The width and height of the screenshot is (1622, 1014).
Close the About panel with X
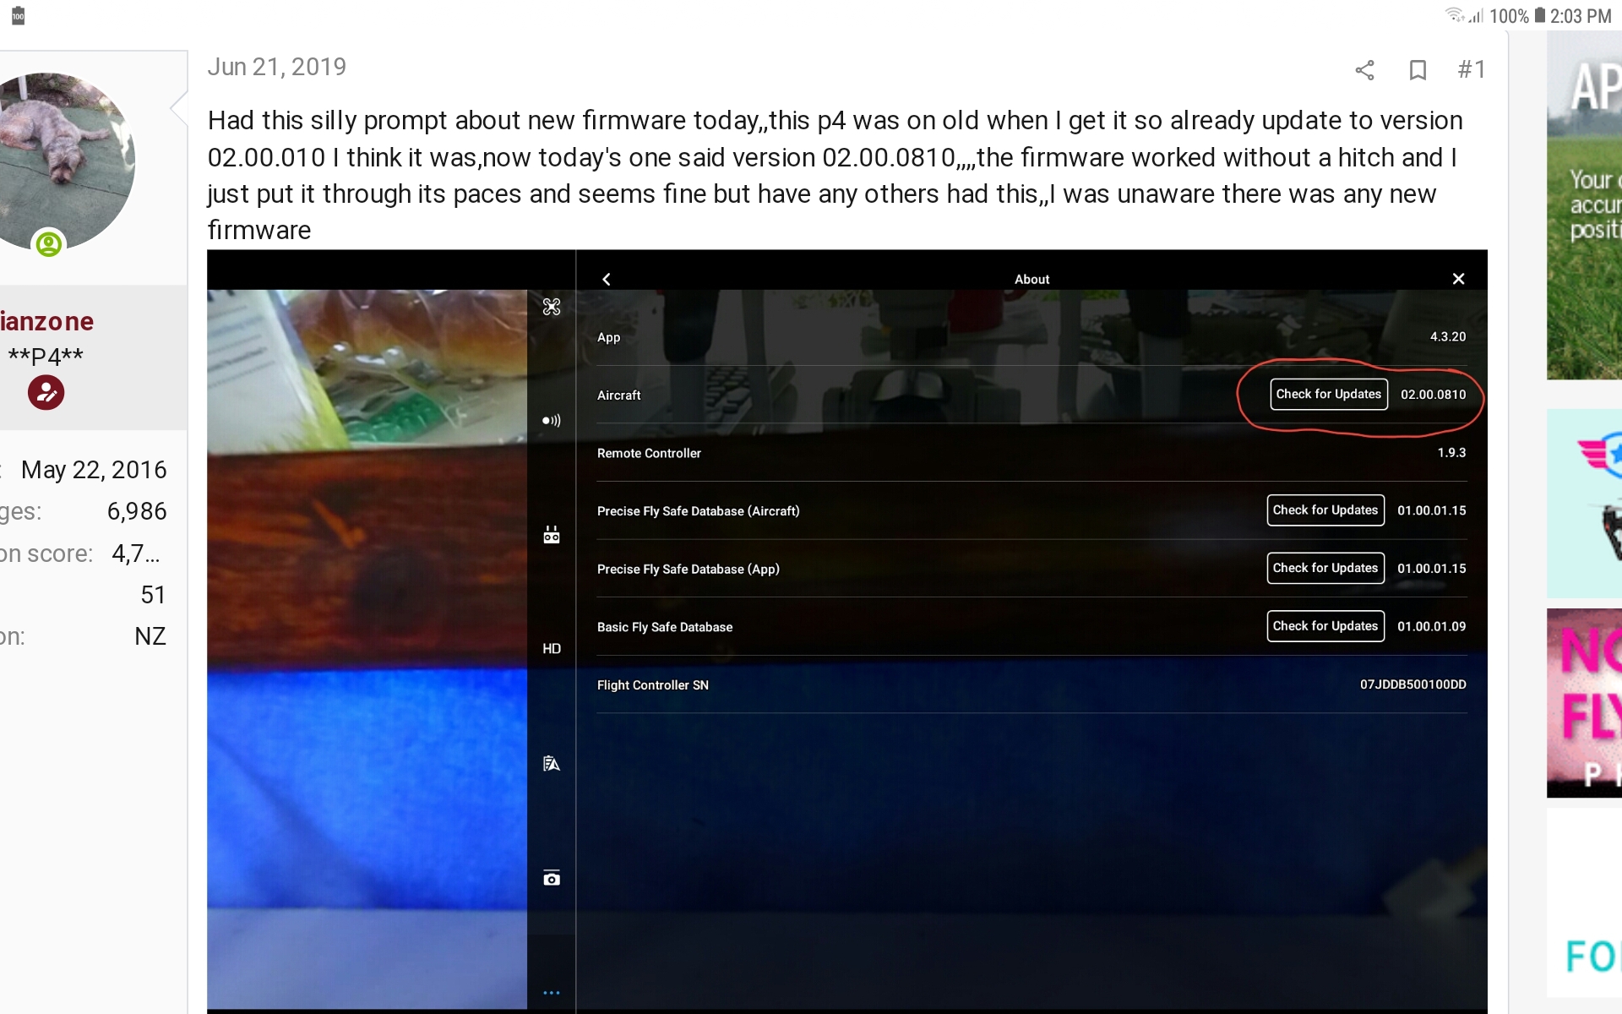(x=1458, y=279)
